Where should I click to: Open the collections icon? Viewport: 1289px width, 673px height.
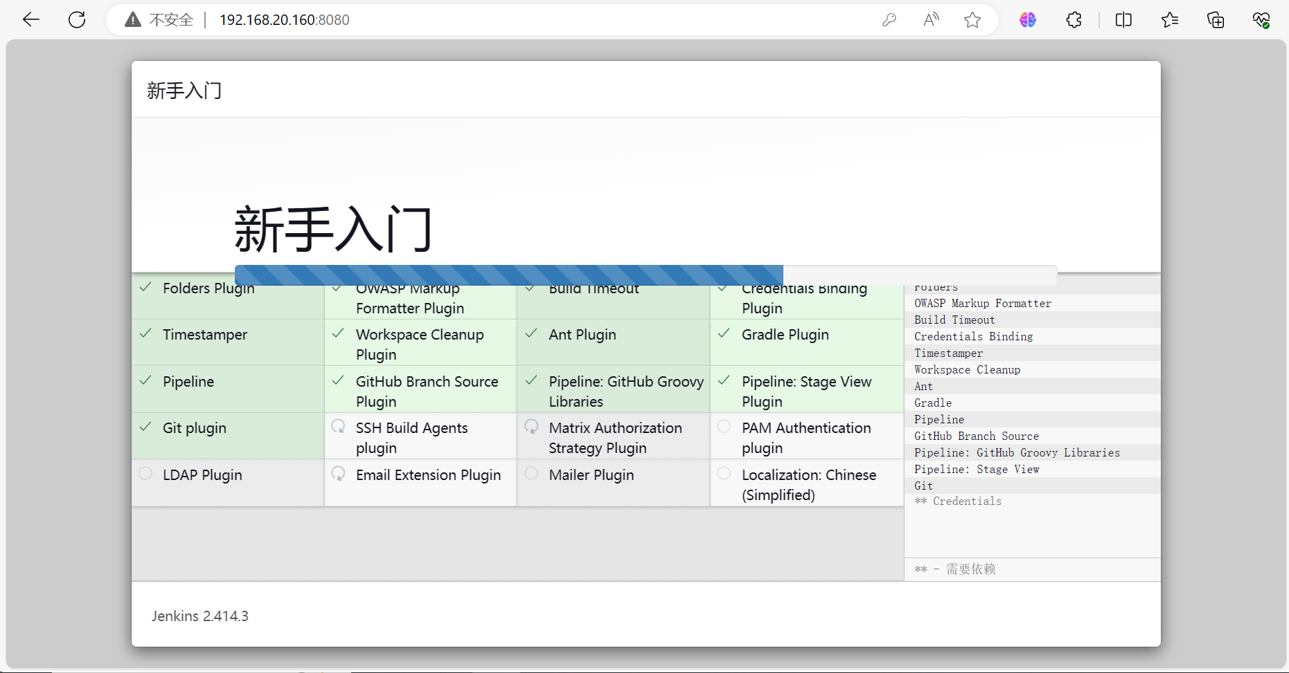pos(1216,20)
